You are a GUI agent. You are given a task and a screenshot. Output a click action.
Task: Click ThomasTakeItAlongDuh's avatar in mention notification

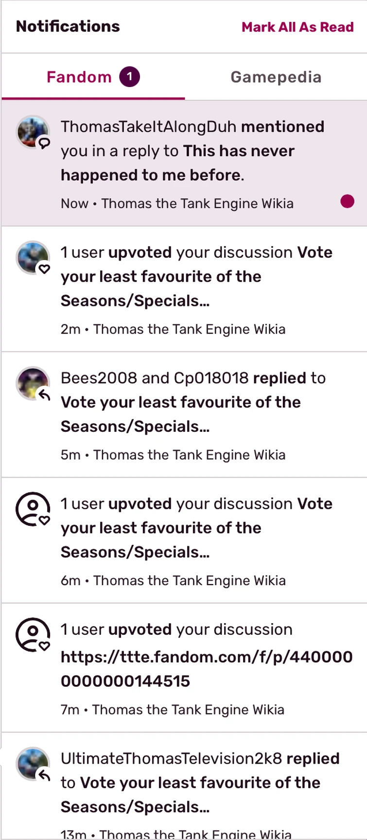pos(33,132)
